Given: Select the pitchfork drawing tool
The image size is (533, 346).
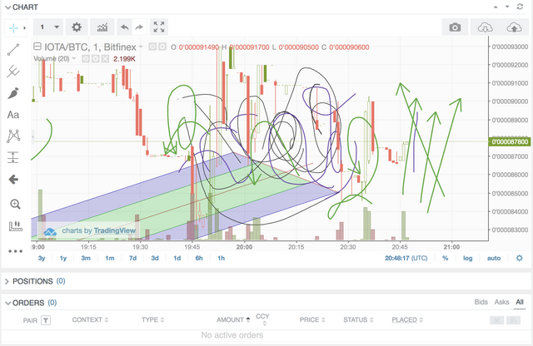Looking at the screenshot, I should 13,72.
